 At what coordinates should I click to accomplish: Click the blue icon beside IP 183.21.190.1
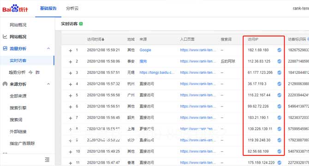279,118
